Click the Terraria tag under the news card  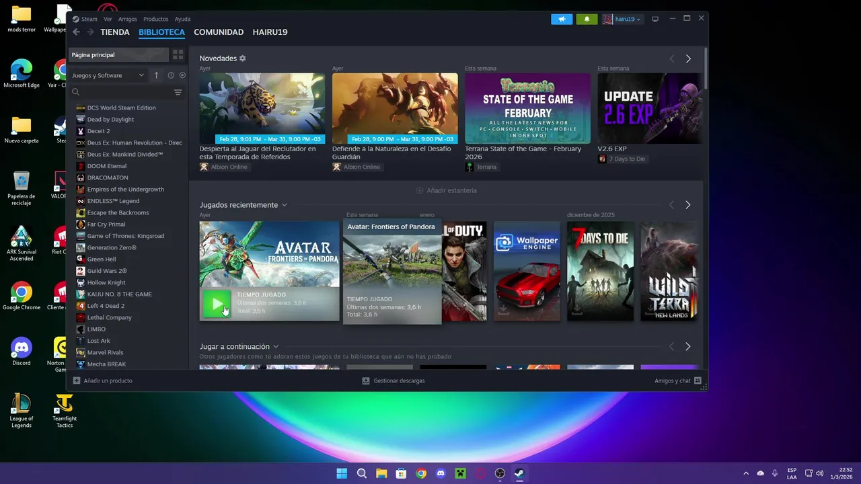pos(482,167)
